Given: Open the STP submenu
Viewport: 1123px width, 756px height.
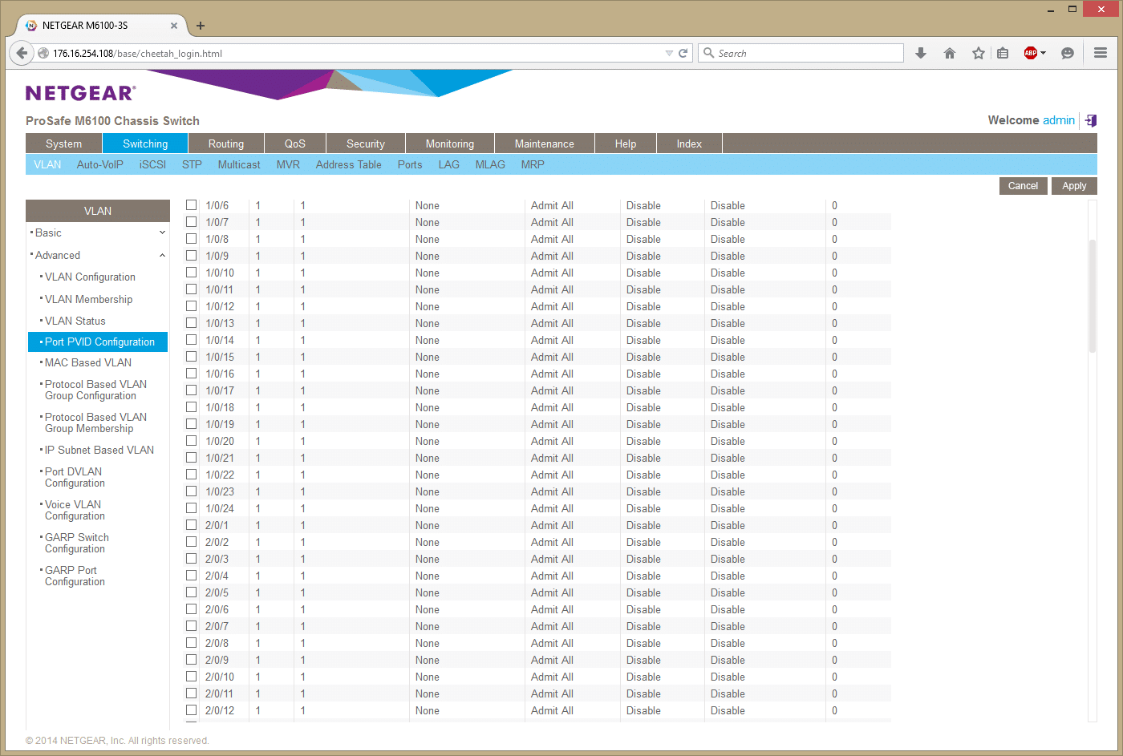Looking at the screenshot, I should coord(192,164).
